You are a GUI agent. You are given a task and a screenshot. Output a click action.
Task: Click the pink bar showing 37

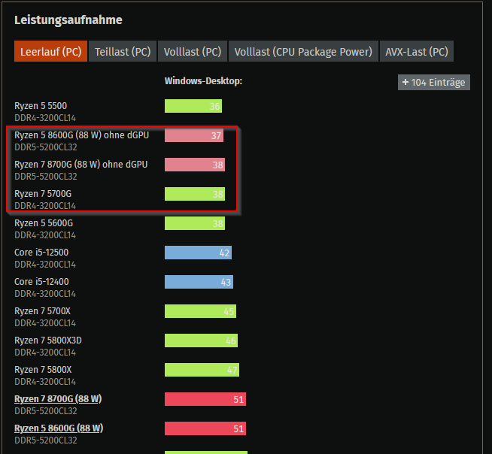[x=194, y=135]
